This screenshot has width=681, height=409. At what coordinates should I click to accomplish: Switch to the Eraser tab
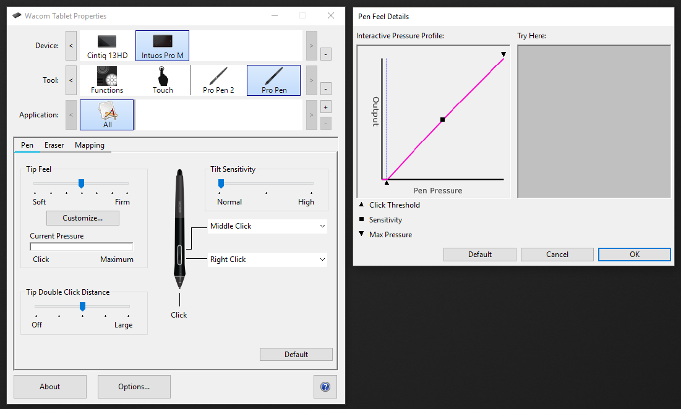54,145
